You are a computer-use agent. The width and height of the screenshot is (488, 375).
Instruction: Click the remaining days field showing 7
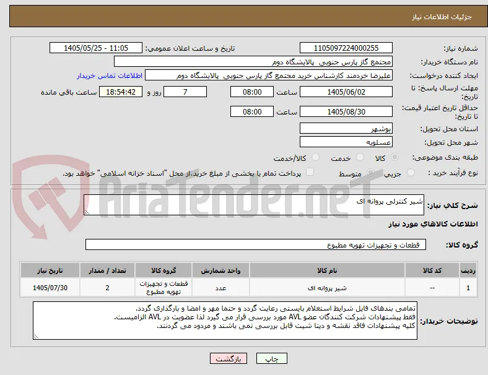(185, 92)
